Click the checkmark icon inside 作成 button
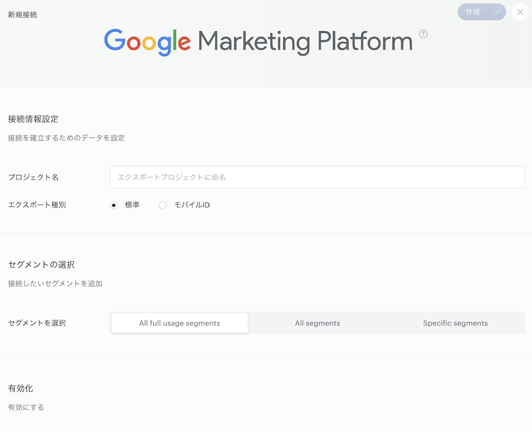This screenshot has width=532, height=432. (x=497, y=12)
